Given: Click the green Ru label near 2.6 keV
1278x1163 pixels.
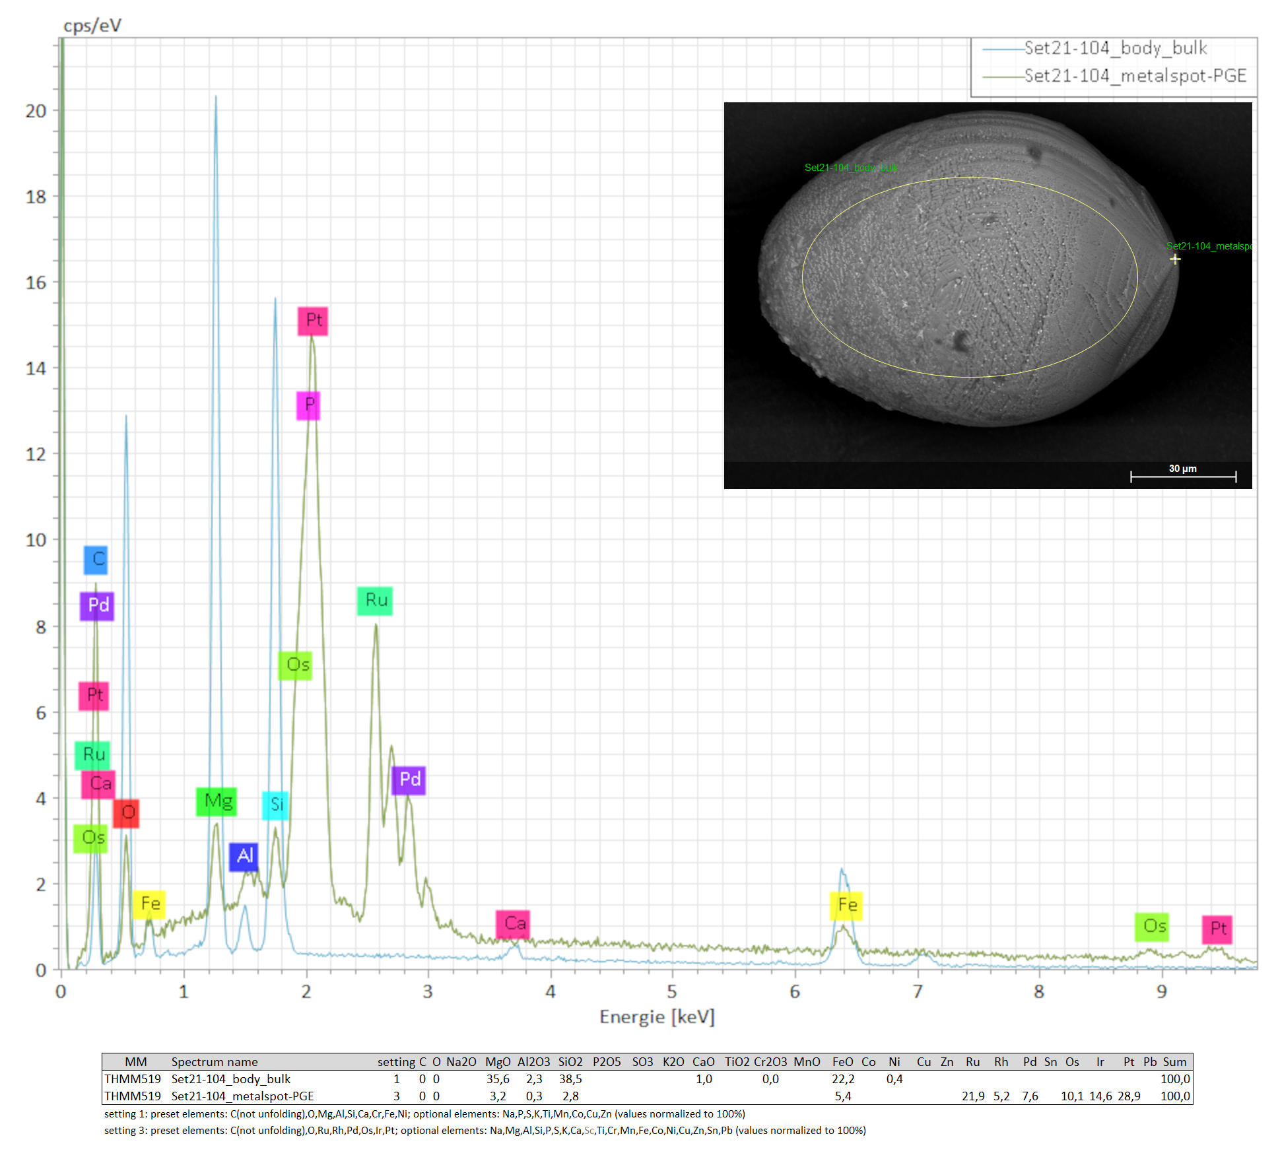Looking at the screenshot, I should click(375, 601).
